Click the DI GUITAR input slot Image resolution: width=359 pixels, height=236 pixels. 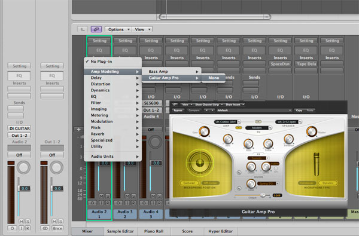pos(20,128)
